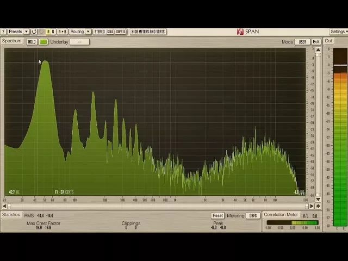This screenshot has height=261, width=348.
Task: Expand the Presets dropdown arrow
Action: coord(26,32)
